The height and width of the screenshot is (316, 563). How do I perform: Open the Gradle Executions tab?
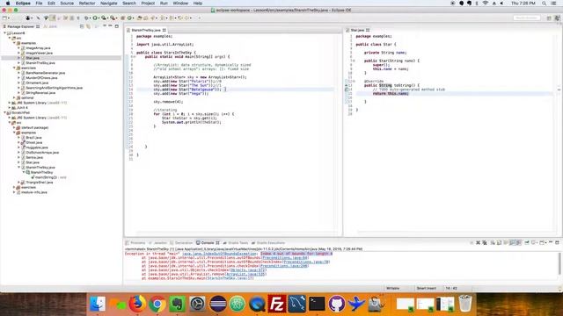[x=268, y=243]
